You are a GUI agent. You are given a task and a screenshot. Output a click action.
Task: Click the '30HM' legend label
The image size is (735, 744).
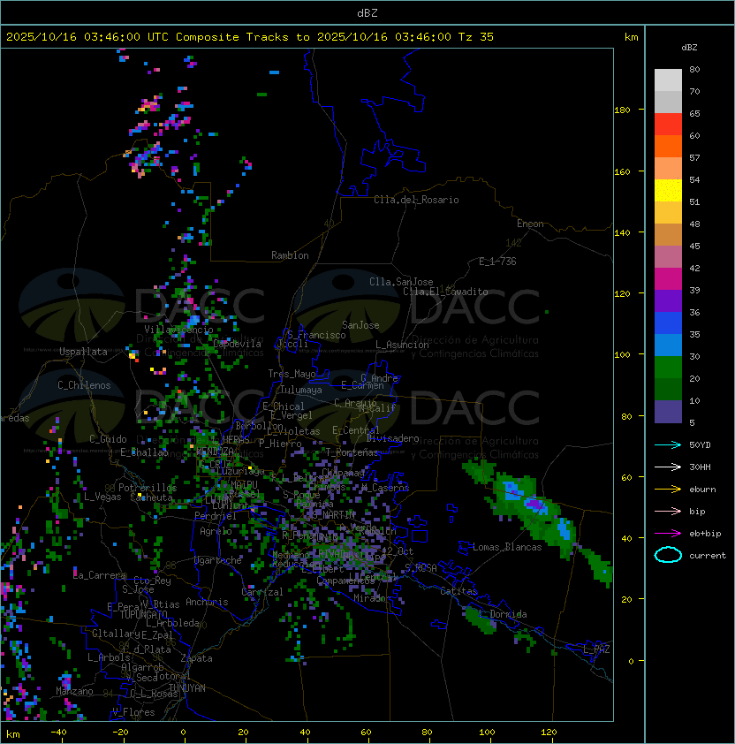[x=700, y=467]
